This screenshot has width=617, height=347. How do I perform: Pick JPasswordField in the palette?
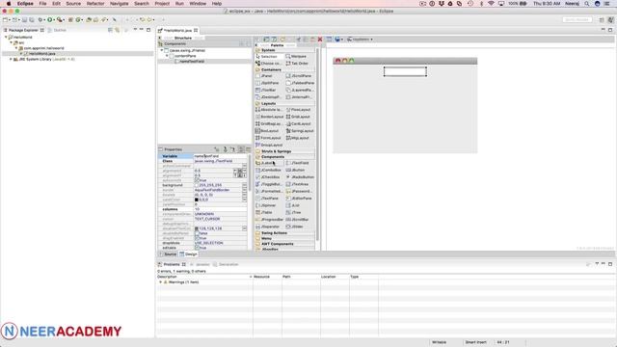[300, 191]
